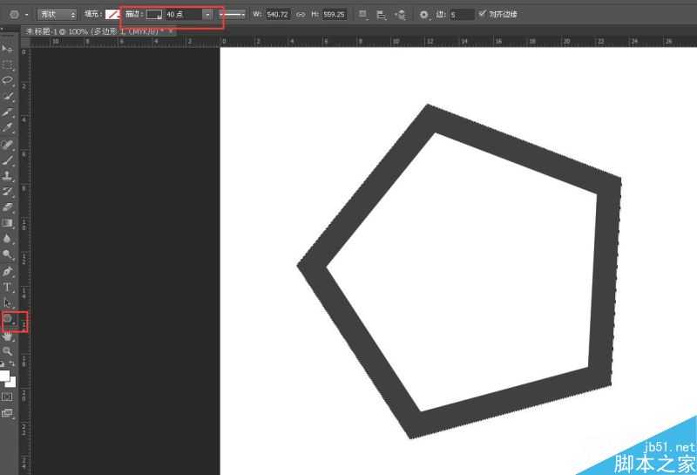
Task: Select the Lasso tool
Action: 8,80
